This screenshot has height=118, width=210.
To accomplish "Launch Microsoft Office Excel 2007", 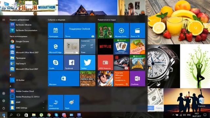I will tap(27, 69).
